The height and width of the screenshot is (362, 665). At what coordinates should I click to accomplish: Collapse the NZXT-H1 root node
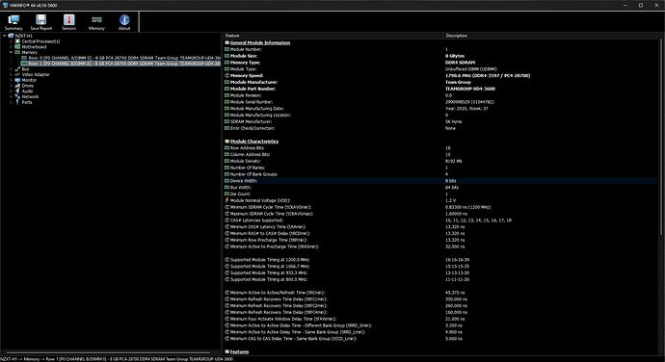click(5, 36)
